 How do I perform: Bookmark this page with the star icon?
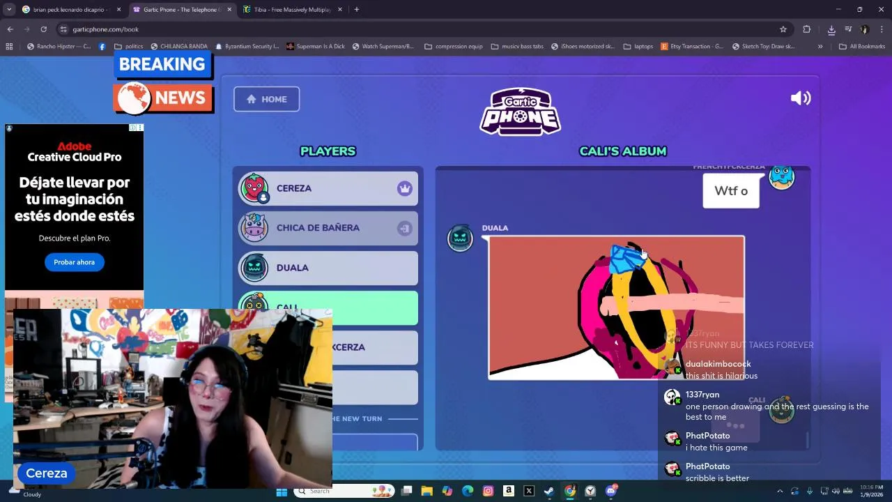pyautogui.click(x=783, y=29)
